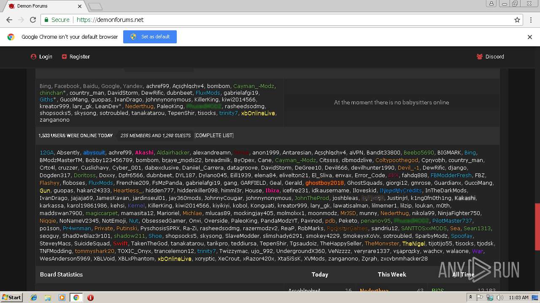This screenshot has height=303, width=540.
Task: Click the 'Today' statistics column header
Action: (x=320, y=274)
